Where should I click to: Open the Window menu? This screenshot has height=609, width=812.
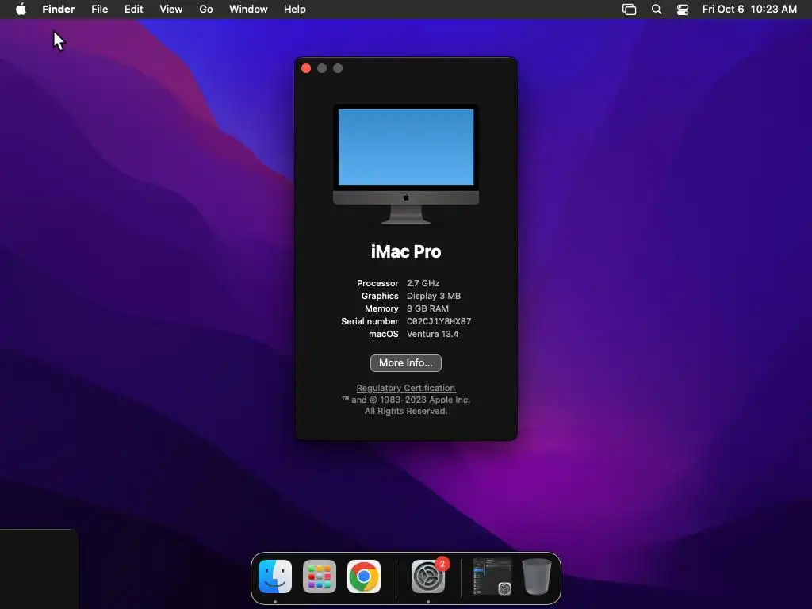[x=248, y=10]
